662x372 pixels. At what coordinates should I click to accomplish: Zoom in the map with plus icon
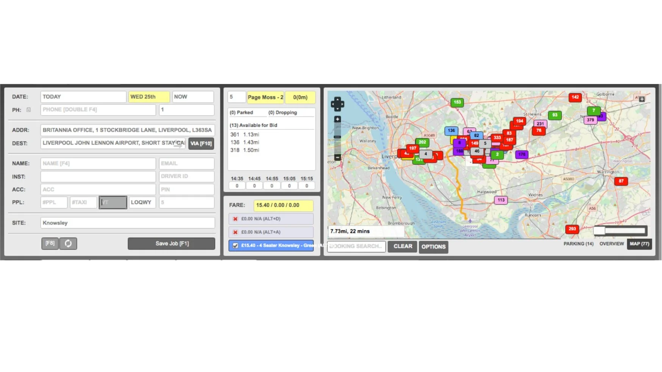(337, 119)
